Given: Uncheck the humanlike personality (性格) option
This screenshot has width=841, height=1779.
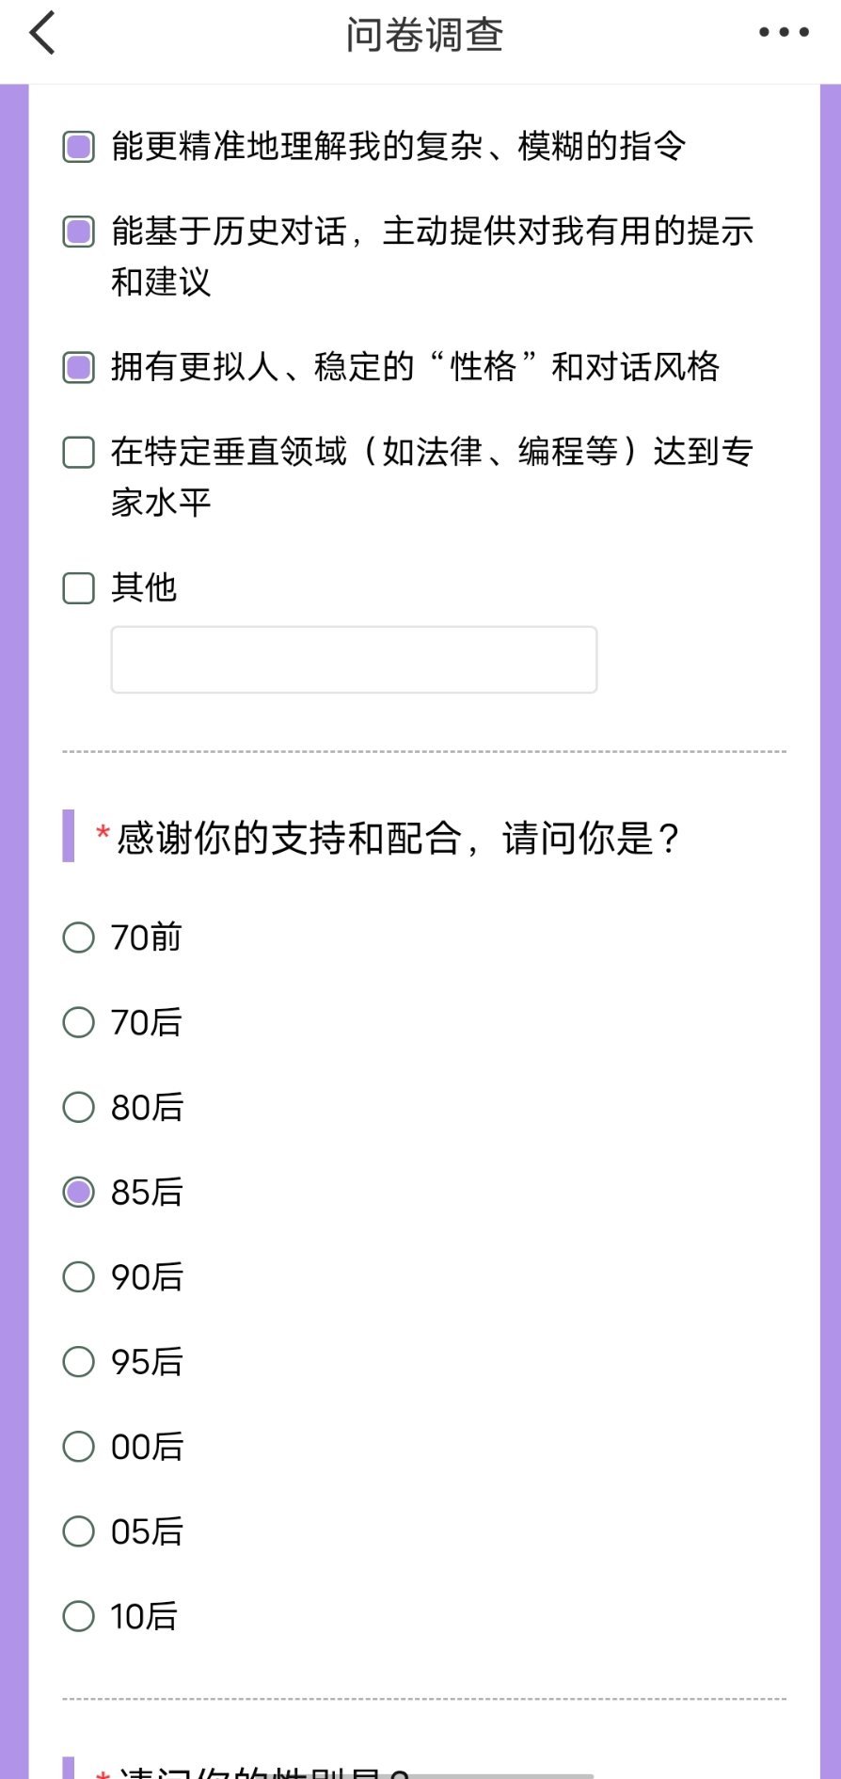Looking at the screenshot, I should (x=79, y=367).
